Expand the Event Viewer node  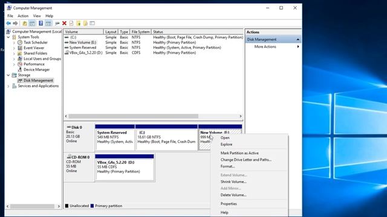tap(14, 48)
